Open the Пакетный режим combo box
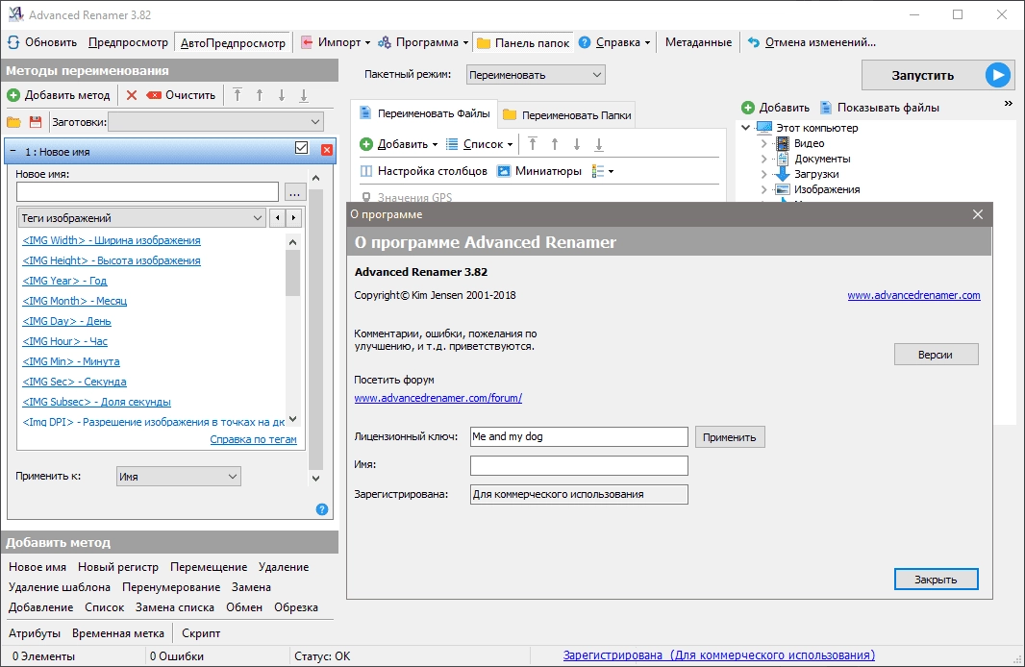1025x667 pixels. pyautogui.click(x=536, y=75)
